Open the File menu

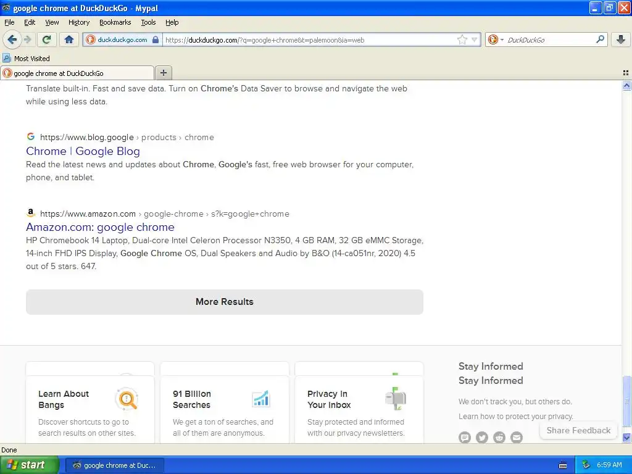9,22
